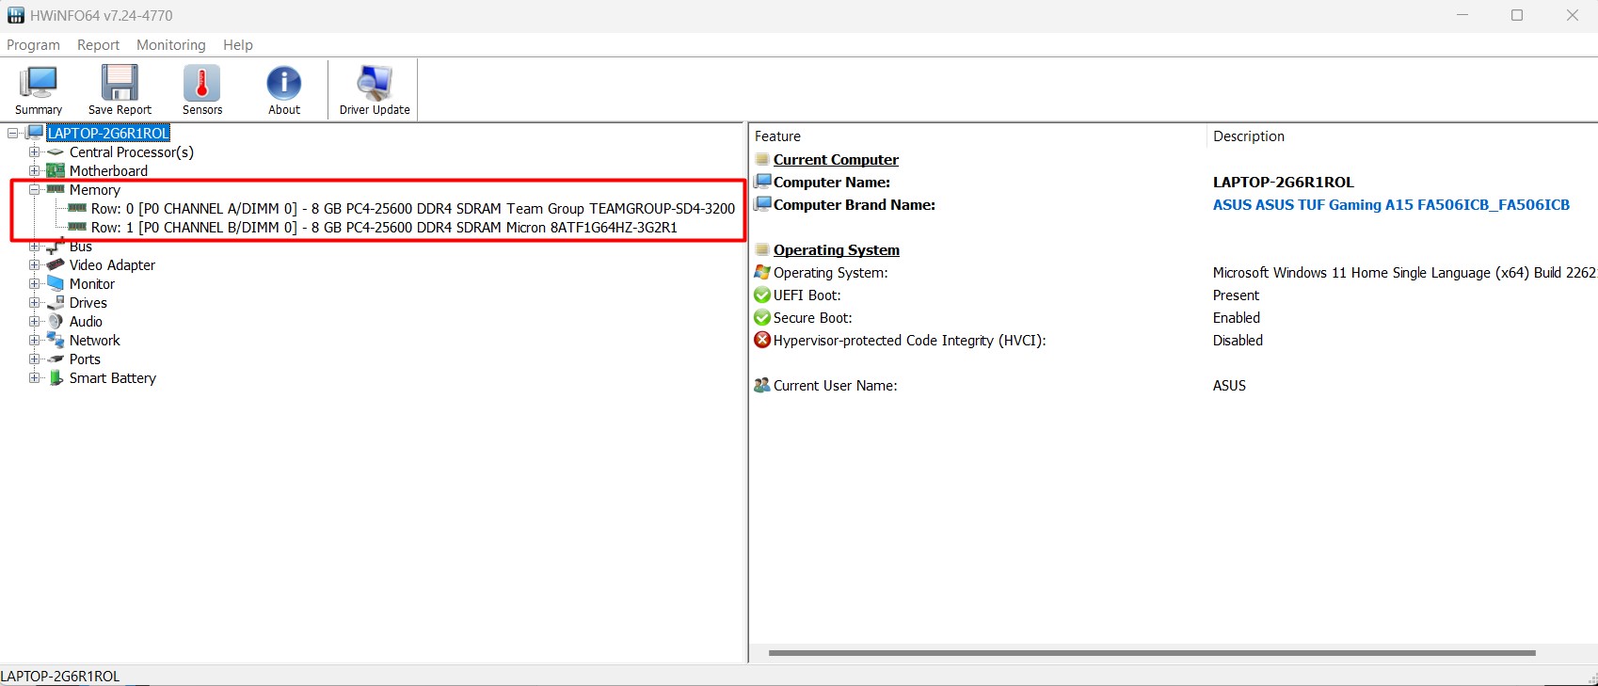Click the Current Computer section heading
The image size is (1598, 686).
pos(836,159)
